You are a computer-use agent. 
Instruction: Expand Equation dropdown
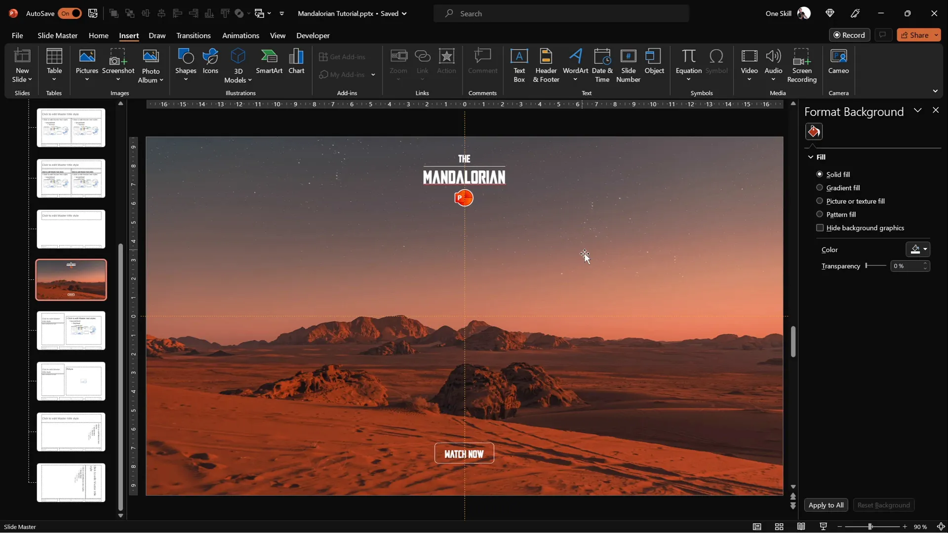688,79
